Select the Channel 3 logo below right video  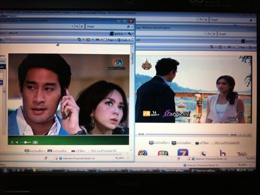(x=143, y=153)
